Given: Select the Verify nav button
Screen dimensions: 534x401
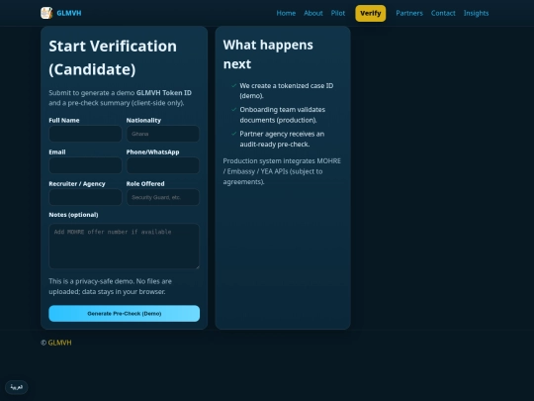Looking at the screenshot, I should (371, 13).
